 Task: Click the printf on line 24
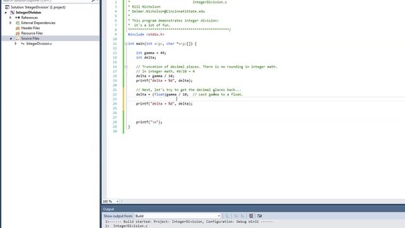pyautogui.click(x=165, y=104)
